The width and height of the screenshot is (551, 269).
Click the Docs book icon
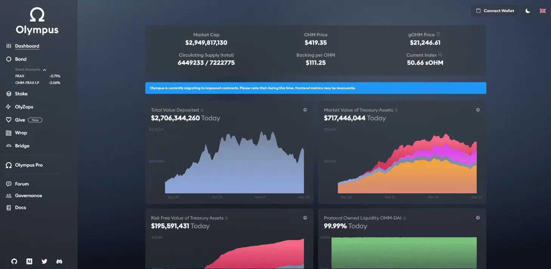tap(9, 208)
